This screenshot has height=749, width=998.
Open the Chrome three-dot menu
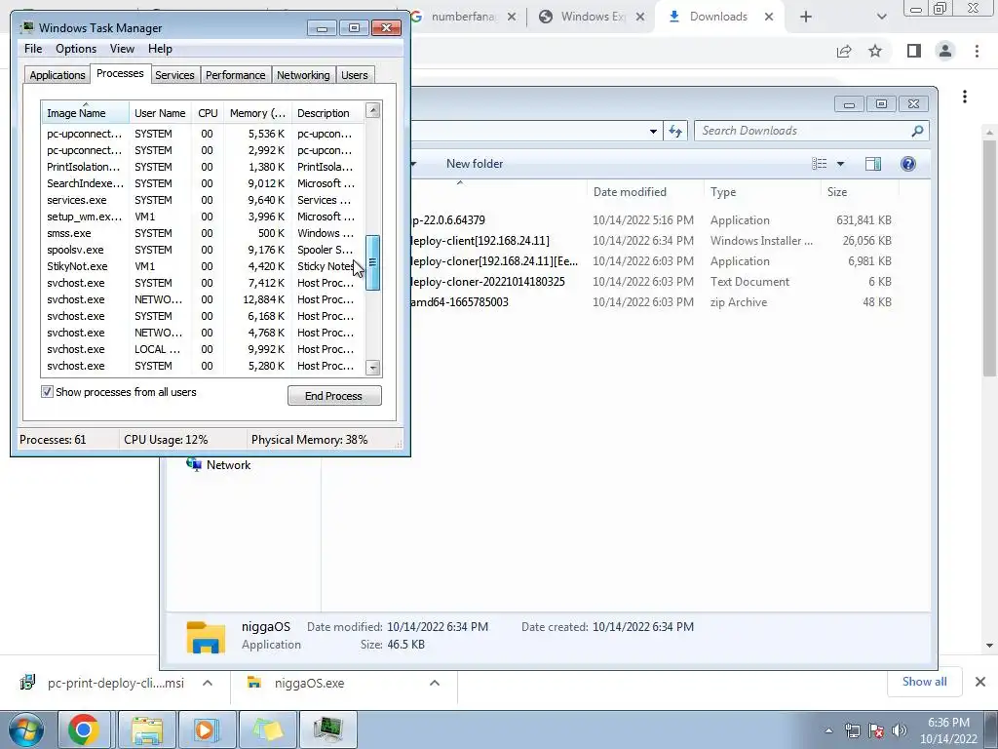coord(977,51)
